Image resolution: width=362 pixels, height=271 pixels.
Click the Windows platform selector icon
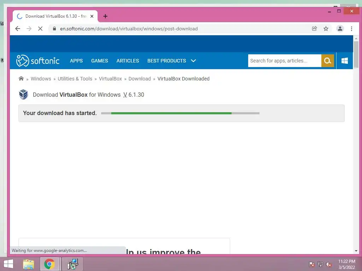tap(344, 61)
